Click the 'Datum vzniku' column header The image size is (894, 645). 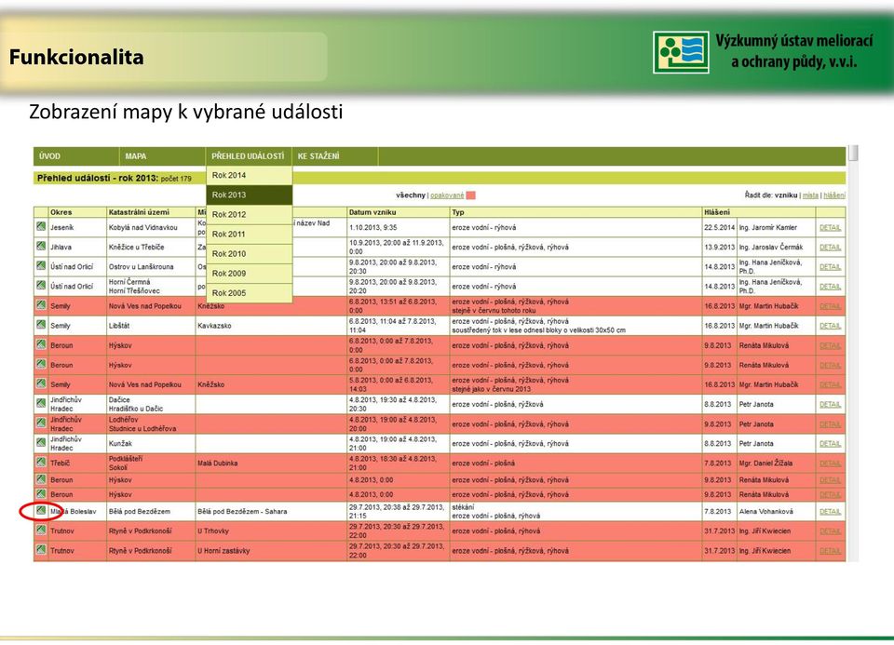(x=398, y=212)
